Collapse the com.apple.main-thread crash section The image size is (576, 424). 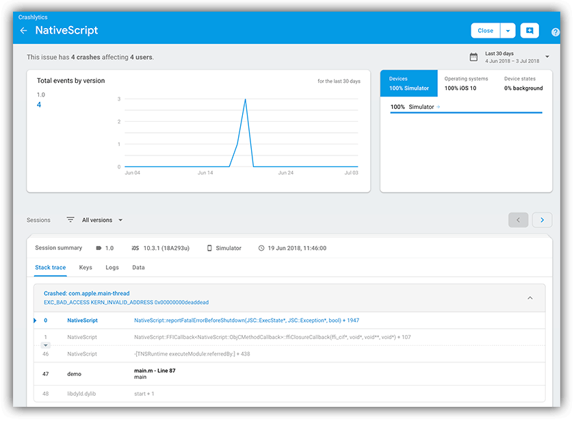tap(529, 297)
